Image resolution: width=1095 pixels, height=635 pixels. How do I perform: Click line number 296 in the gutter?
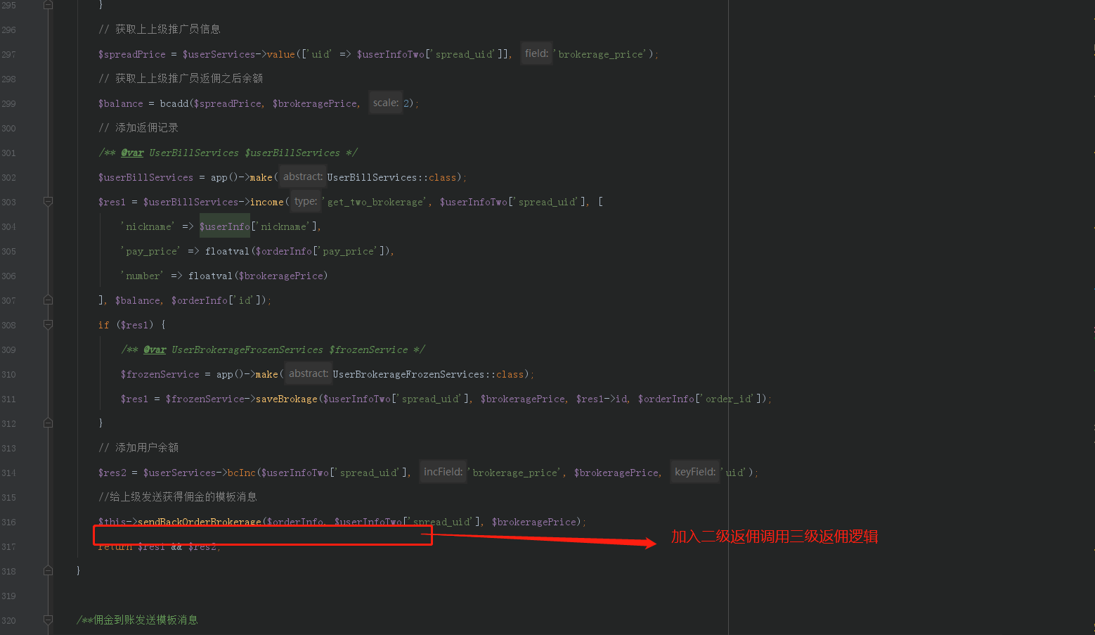coord(8,30)
